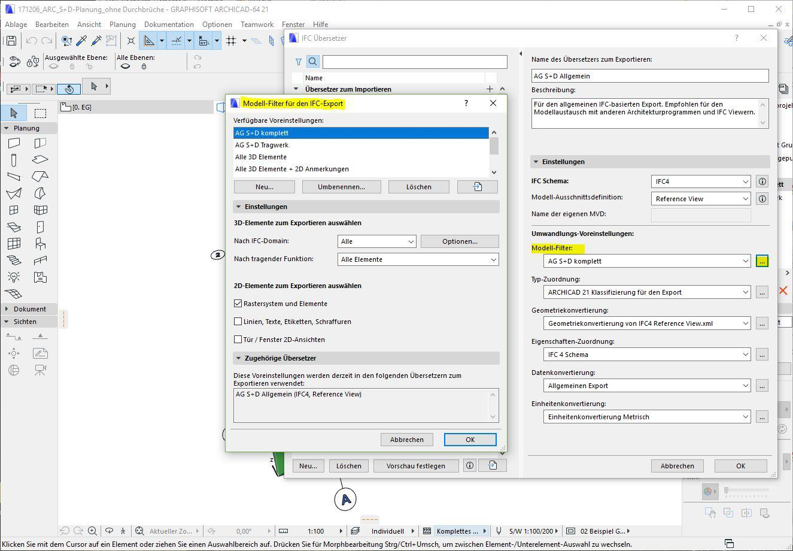Screen dimensions: 793x551
Task: Toggle the snap points button in toolbar
Action: click(177, 41)
